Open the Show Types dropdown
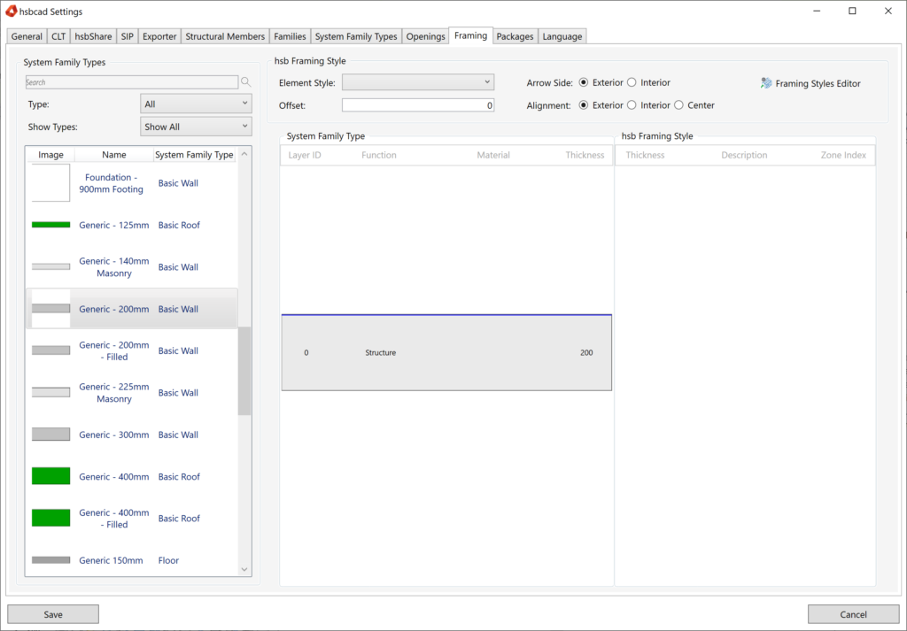 (196, 127)
